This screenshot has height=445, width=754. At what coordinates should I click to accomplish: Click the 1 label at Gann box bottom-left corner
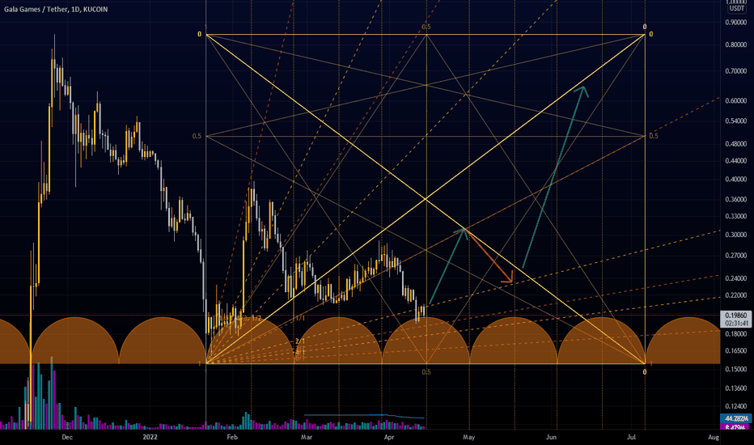click(x=200, y=364)
